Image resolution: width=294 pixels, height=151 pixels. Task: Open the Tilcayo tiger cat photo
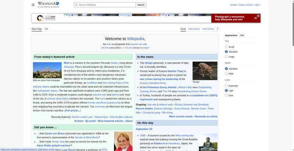(205, 71)
